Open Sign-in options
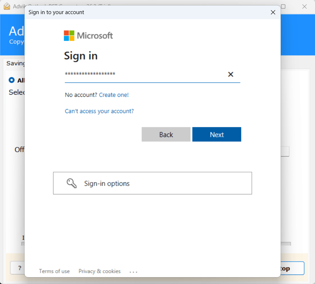This screenshot has height=284, width=315. pyautogui.click(x=153, y=183)
